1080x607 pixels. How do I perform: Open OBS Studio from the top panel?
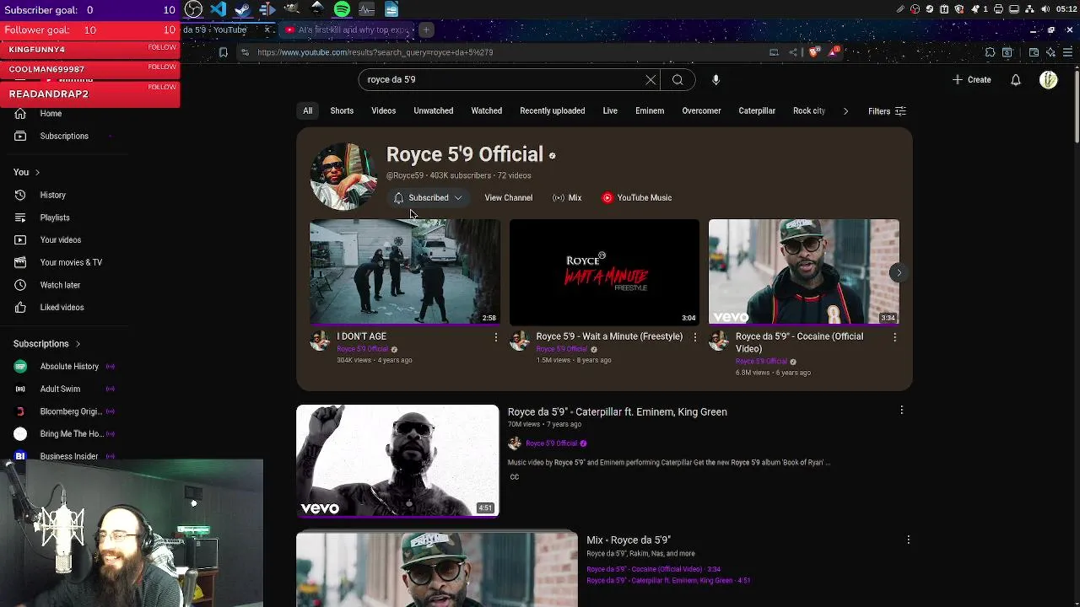click(x=193, y=9)
